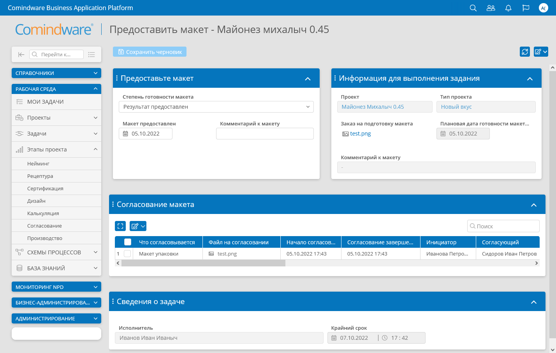Open the test.png link in Заказ на подготовку
Image resolution: width=556 pixels, height=353 pixels.
361,134
